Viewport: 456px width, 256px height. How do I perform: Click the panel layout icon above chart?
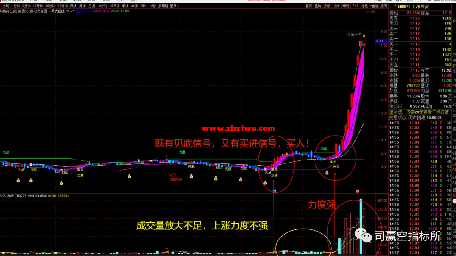(372, 11)
